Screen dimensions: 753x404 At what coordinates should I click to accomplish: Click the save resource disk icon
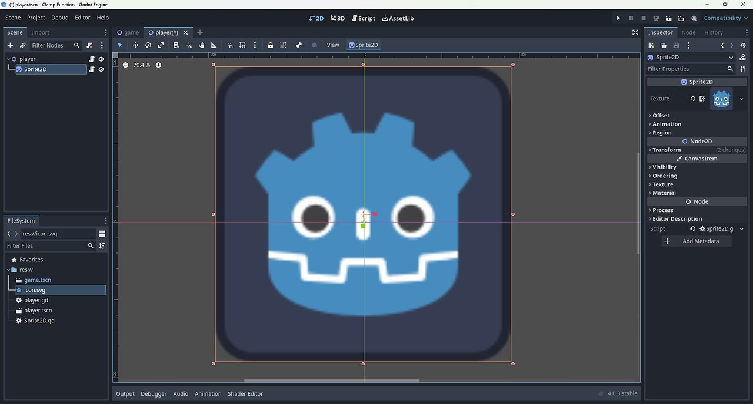(x=676, y=46)
